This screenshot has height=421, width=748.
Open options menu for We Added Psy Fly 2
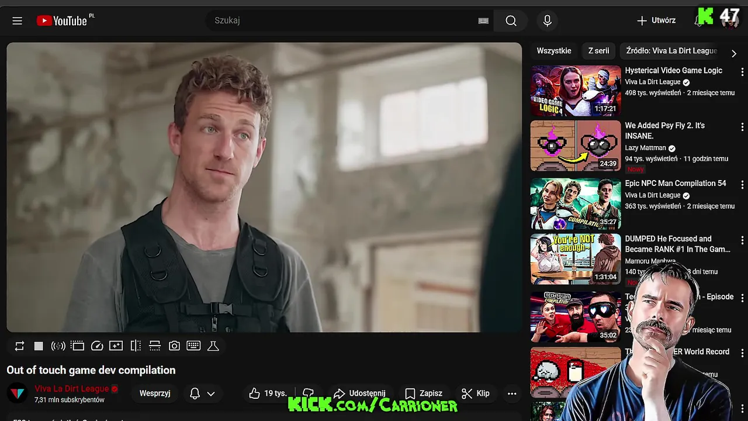point(742,127)
